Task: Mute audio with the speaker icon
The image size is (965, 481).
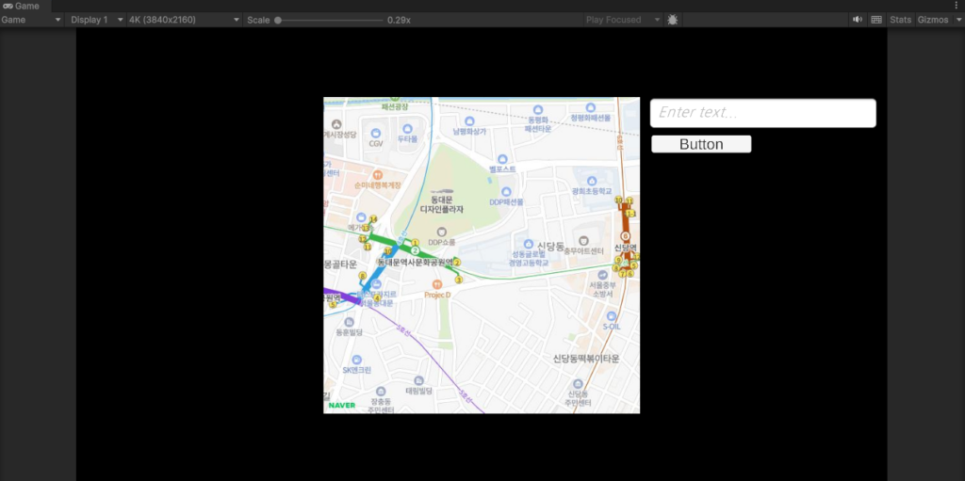Action: click(x=858, y=20)
